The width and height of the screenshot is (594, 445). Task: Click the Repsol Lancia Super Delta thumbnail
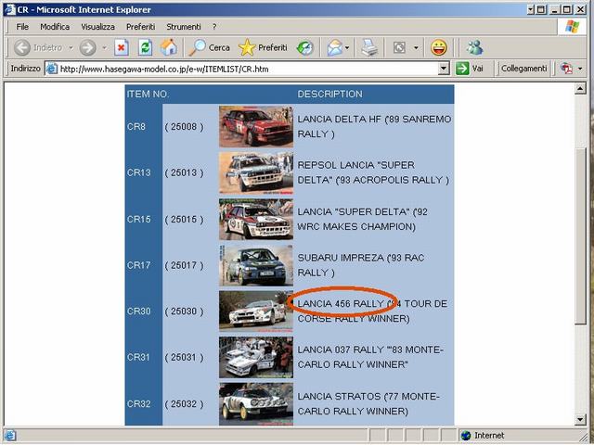coord(256,173)
